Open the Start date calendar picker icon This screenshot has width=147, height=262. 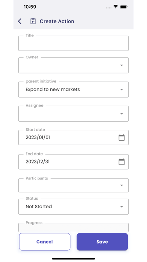click(x=121, y=137)
